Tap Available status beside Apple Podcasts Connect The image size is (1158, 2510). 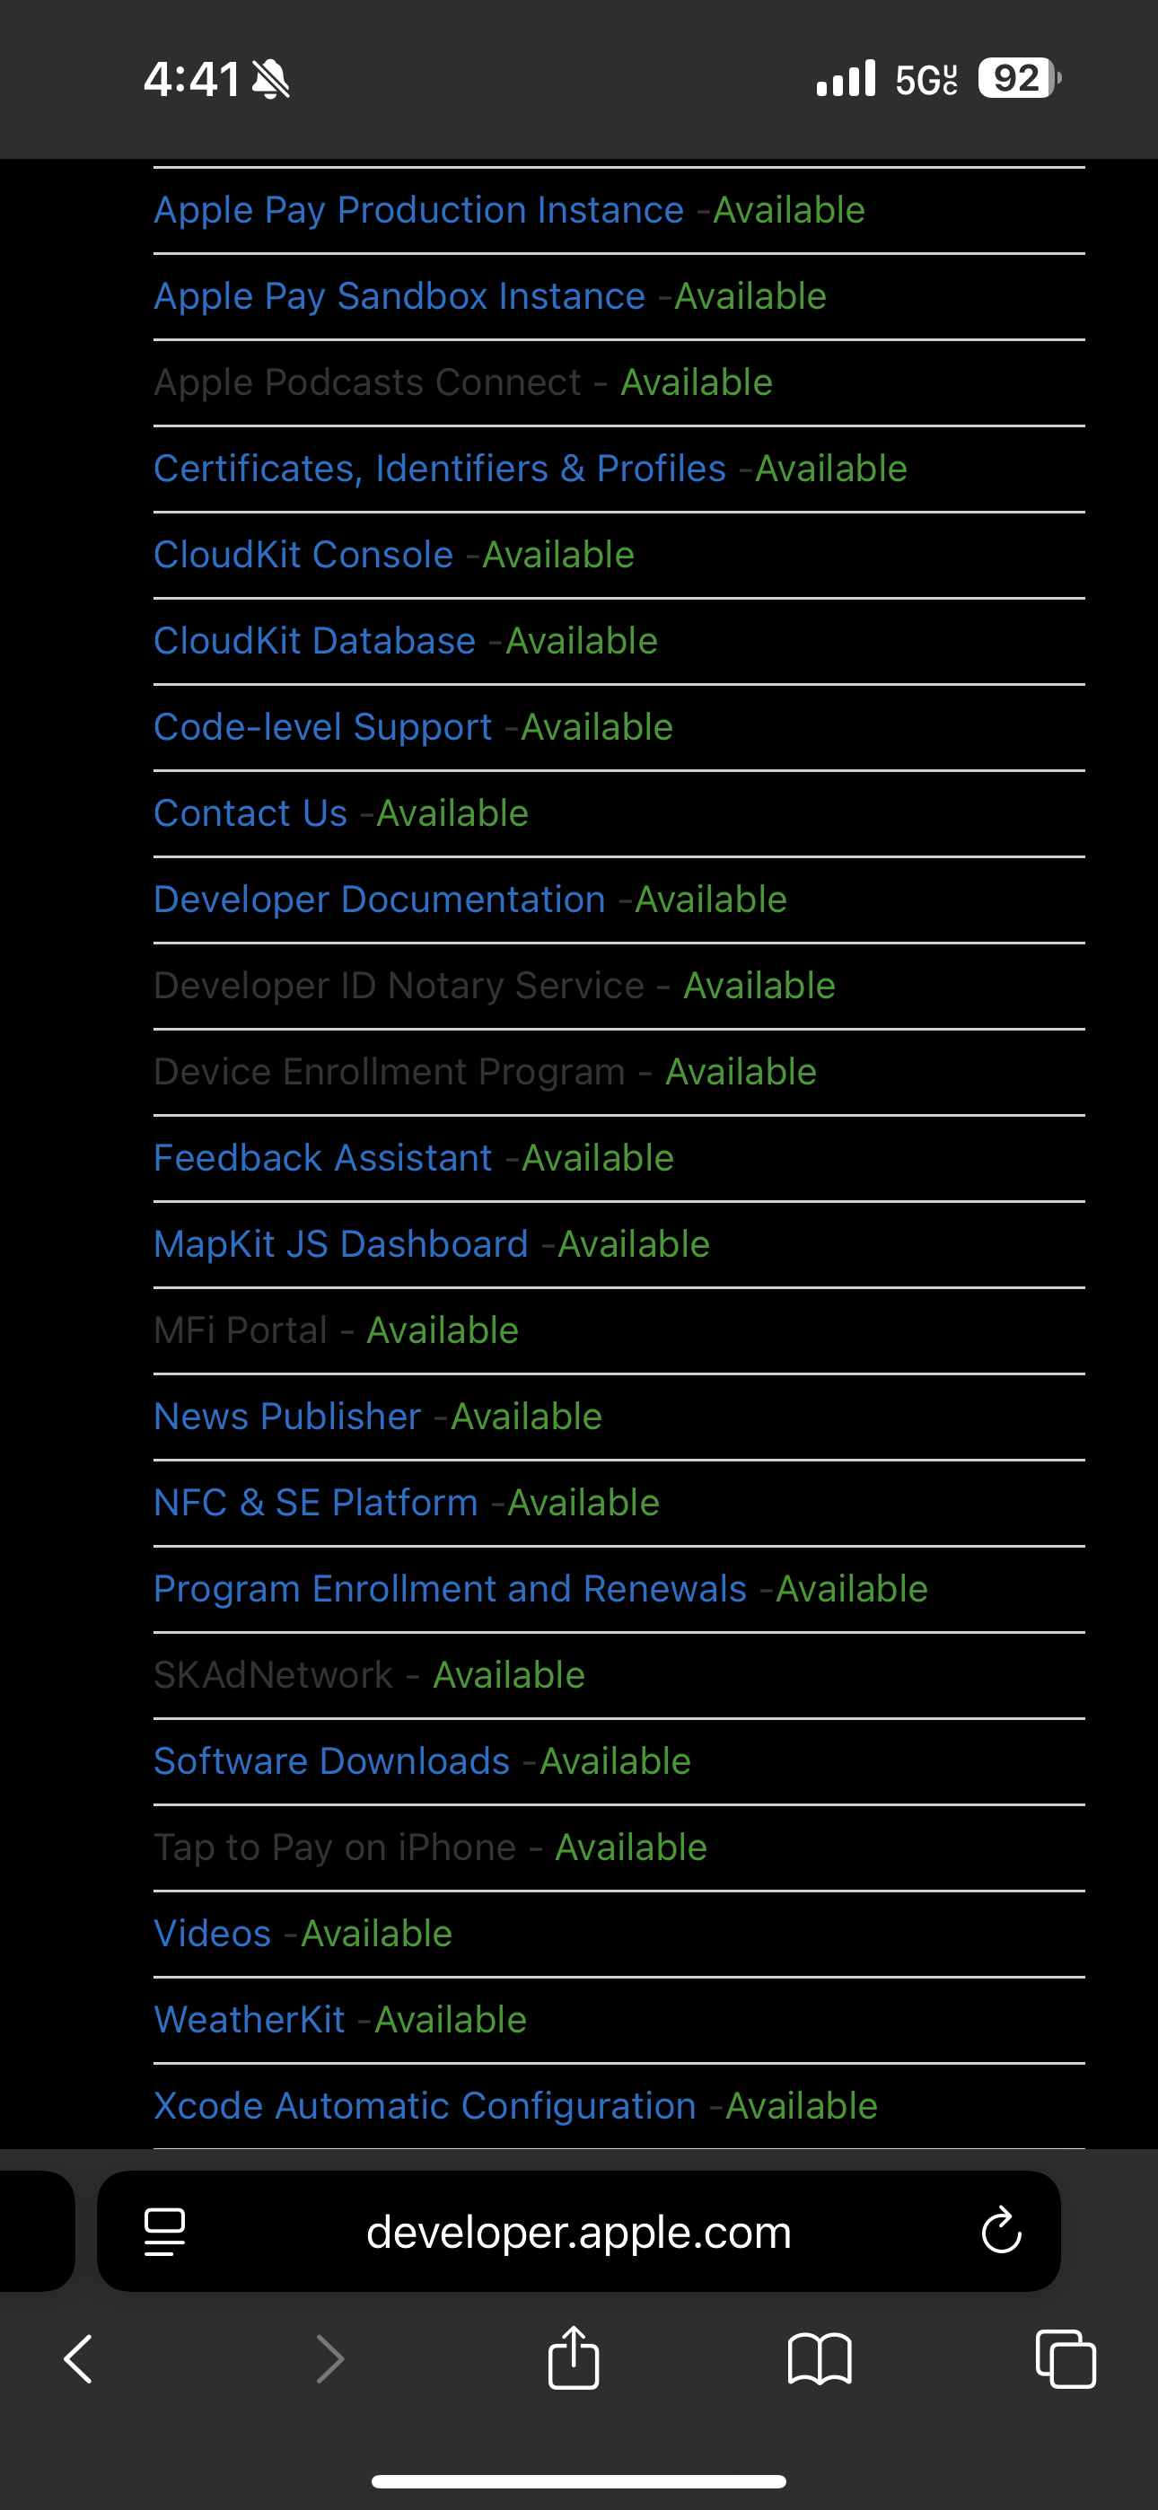tap(697, 383)
